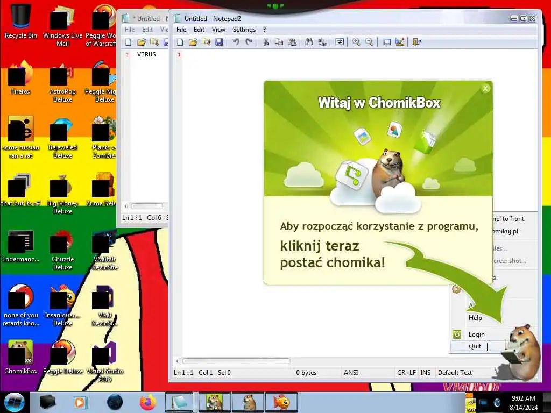Click the Open file folder icon in Notepad2
This screenshot has width=551, height=413.
(193, 42)
